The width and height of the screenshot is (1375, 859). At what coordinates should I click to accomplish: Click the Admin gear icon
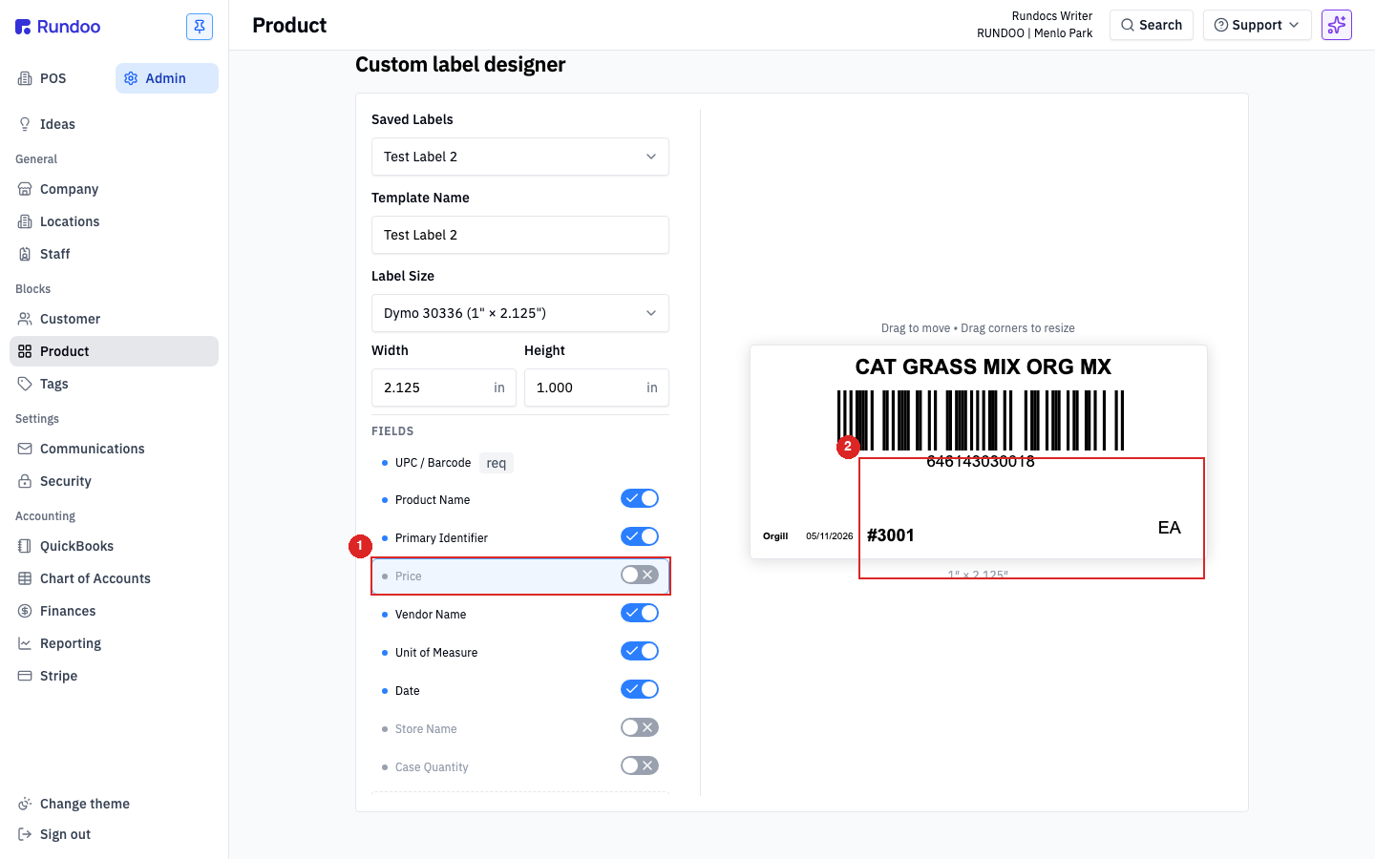[x=131, y=78]
